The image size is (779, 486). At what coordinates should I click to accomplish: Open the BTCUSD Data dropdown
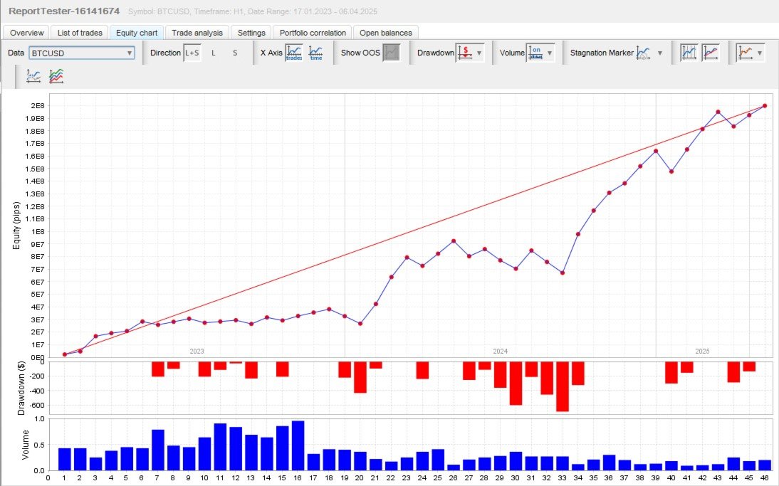[81, 53]
